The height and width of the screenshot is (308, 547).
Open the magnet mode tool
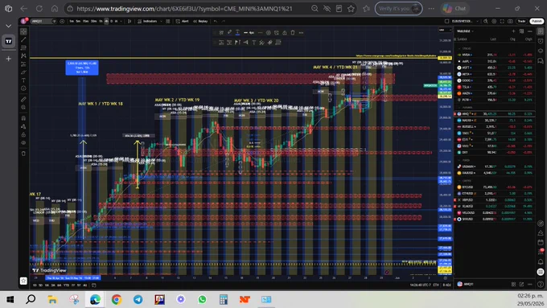(23, 118)
